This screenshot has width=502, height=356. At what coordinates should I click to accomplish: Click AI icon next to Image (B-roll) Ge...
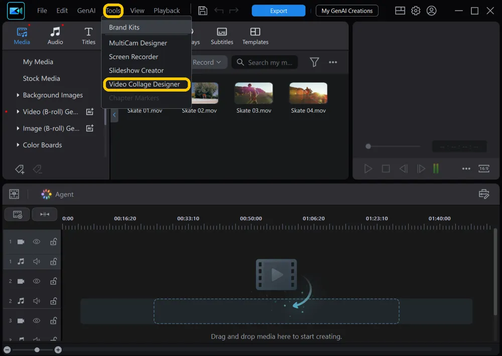[x=90, y=128]
